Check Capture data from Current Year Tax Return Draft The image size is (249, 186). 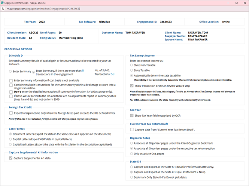click(132, 130)
